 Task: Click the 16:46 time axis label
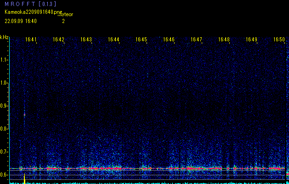coord(169,40)
